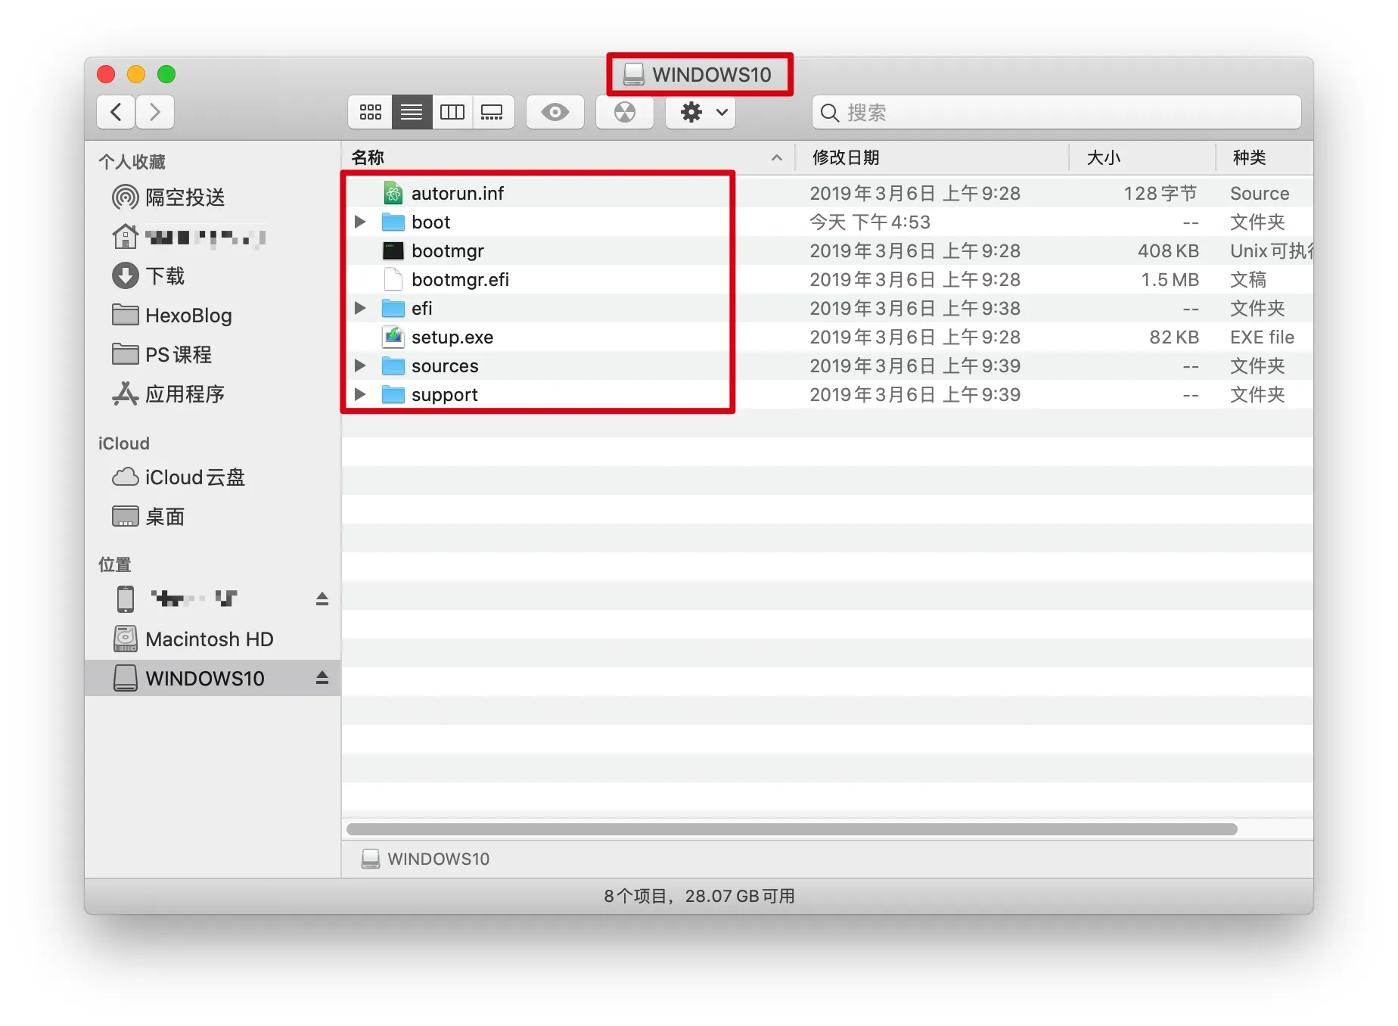The width and height of the screenshot is (1398, 1026).
Task: Select the setup.exe file icon
Action: click(x=393, y=337)
